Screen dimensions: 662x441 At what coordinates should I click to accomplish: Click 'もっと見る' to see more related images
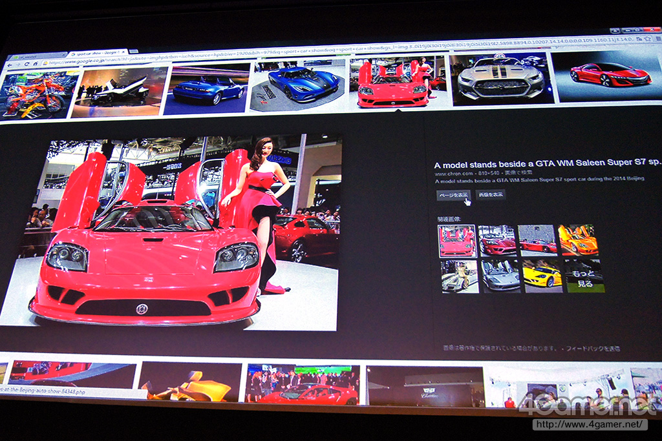(x=584, y=276)
